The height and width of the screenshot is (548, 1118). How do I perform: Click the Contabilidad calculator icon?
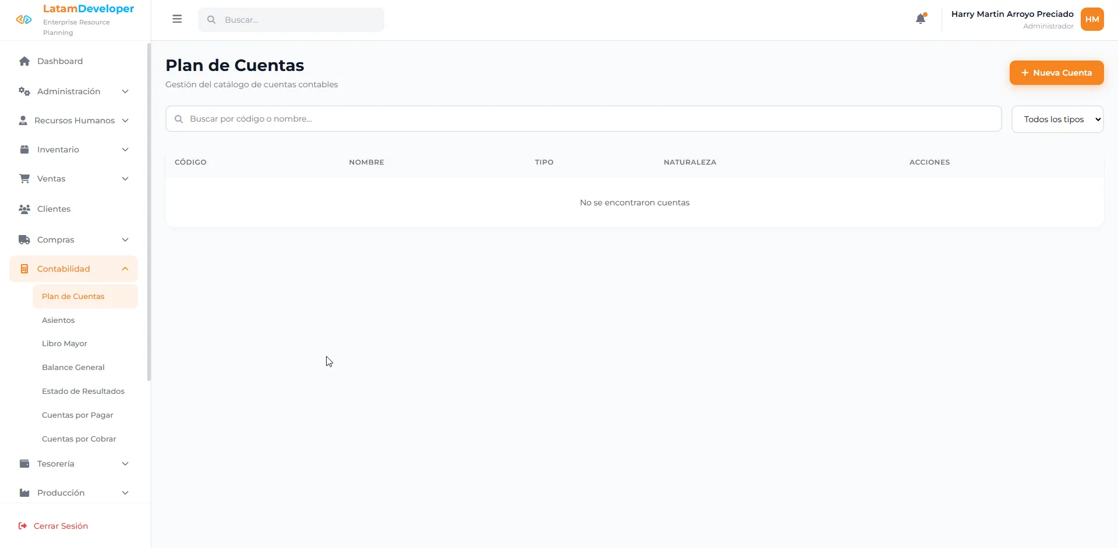click(24, 269)
